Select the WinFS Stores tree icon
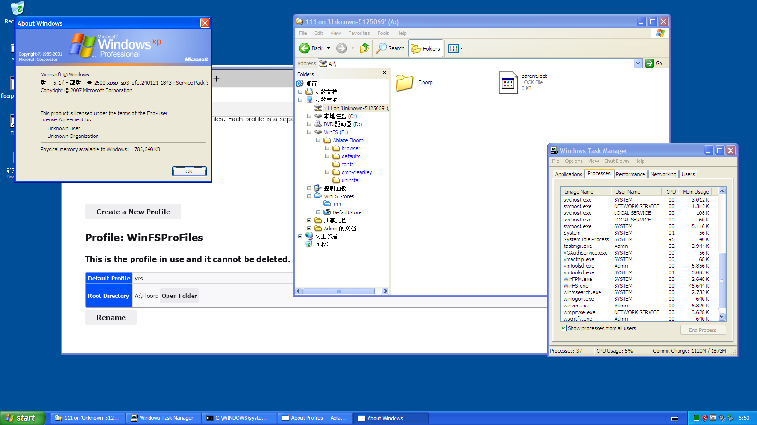 [318, 196]
